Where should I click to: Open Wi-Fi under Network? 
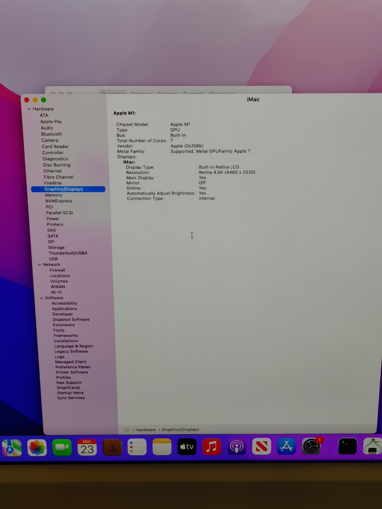(56, 292)
